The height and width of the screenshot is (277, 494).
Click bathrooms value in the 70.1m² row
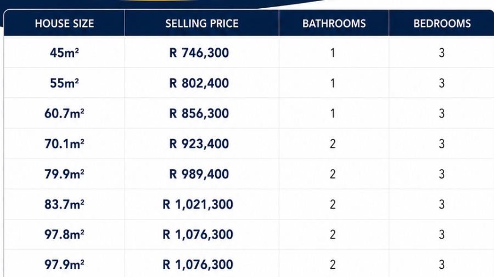(x=333, y=143)
